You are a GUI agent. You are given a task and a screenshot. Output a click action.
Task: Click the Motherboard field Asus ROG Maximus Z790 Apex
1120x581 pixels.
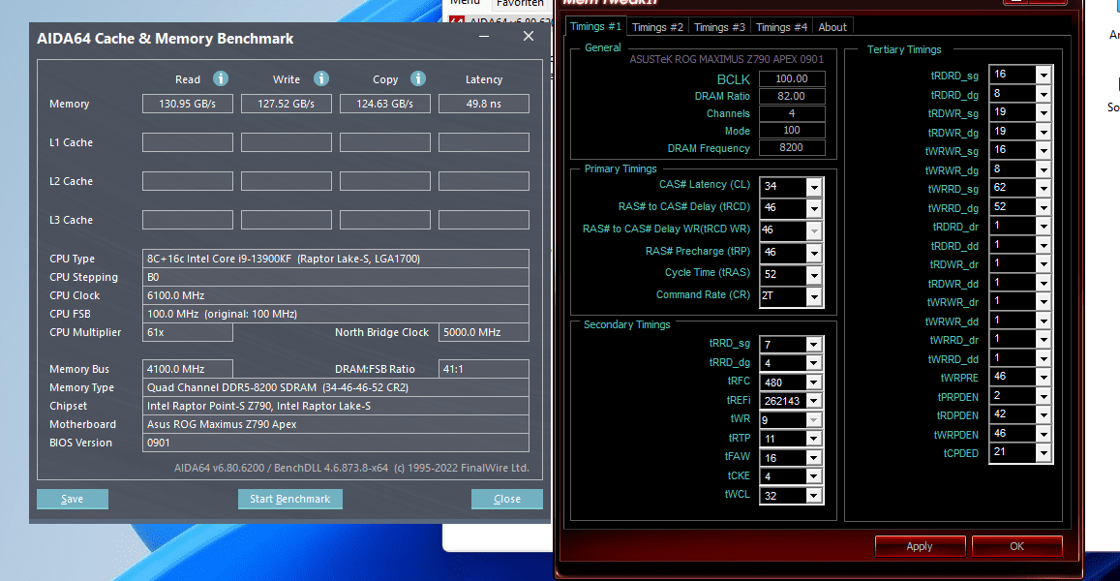[x=336, y=424]
